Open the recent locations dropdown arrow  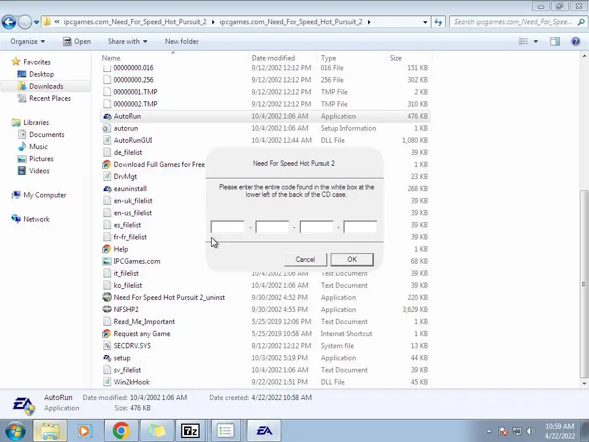click(36, 22)
